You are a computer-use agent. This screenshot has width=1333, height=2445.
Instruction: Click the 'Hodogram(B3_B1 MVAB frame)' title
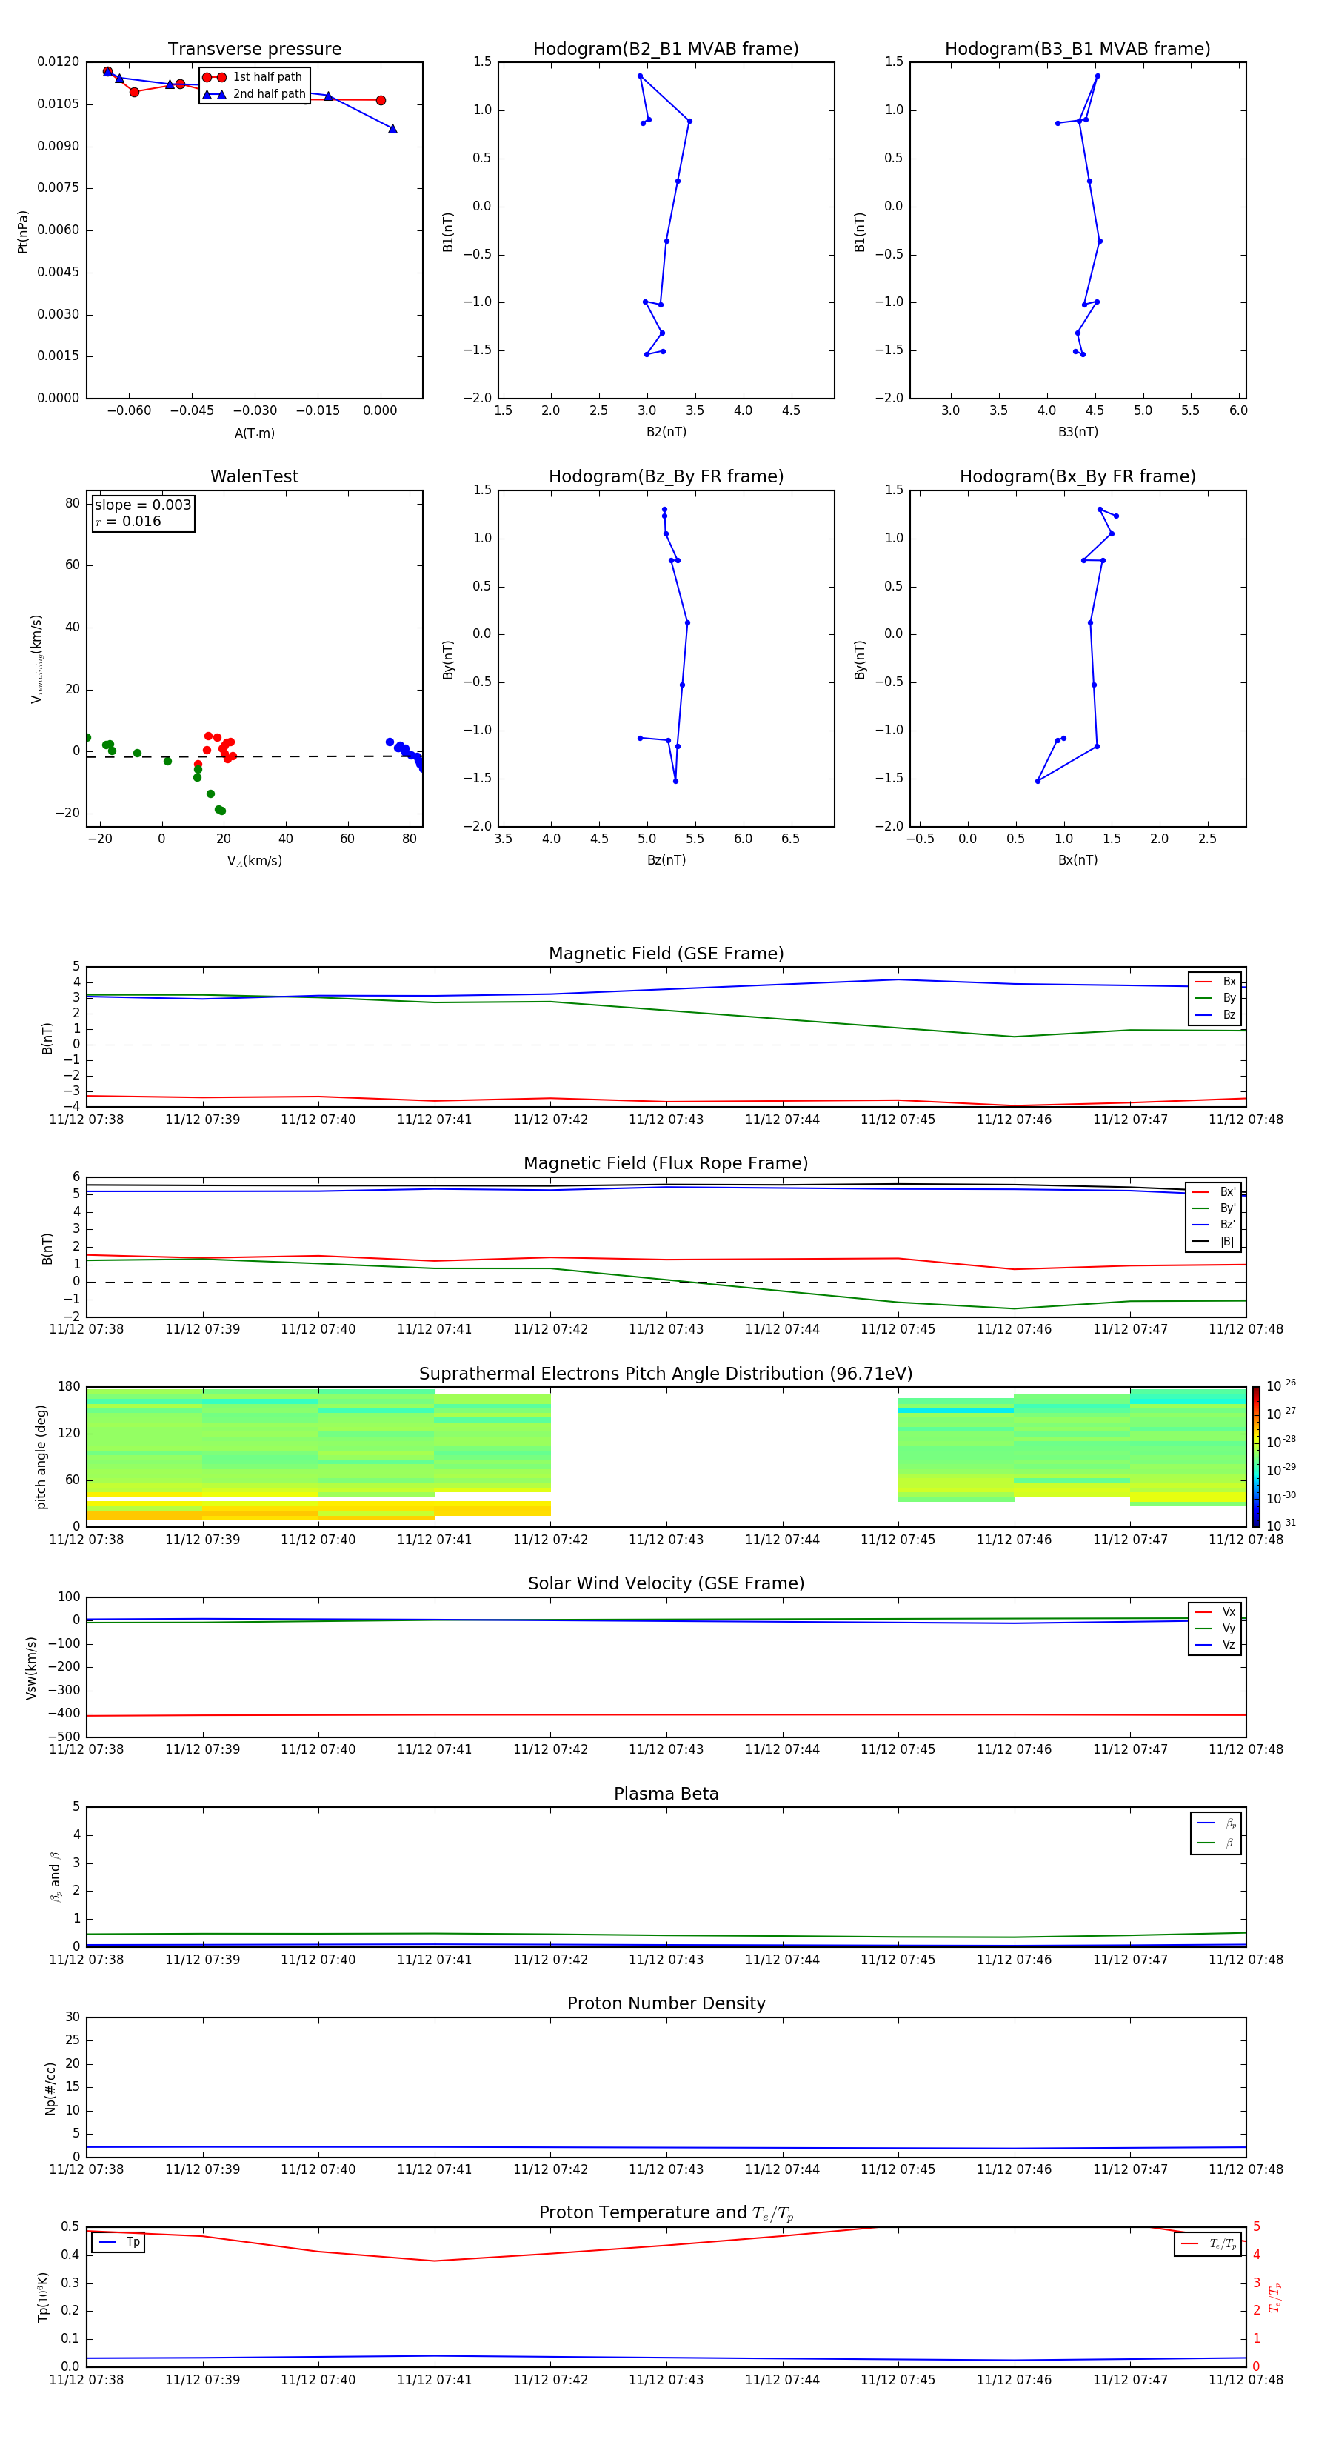coord(1078,50)
